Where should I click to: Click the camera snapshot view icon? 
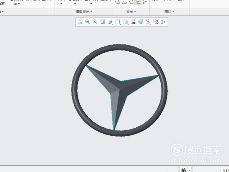133,22
